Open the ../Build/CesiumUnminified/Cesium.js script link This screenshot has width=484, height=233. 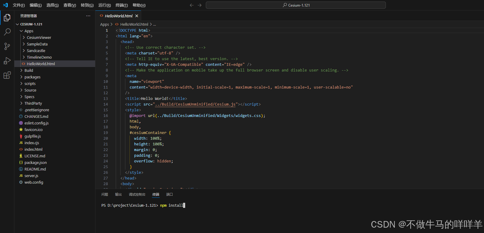195,104
